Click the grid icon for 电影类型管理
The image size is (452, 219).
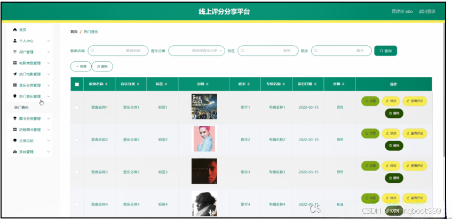pos(15,63)
